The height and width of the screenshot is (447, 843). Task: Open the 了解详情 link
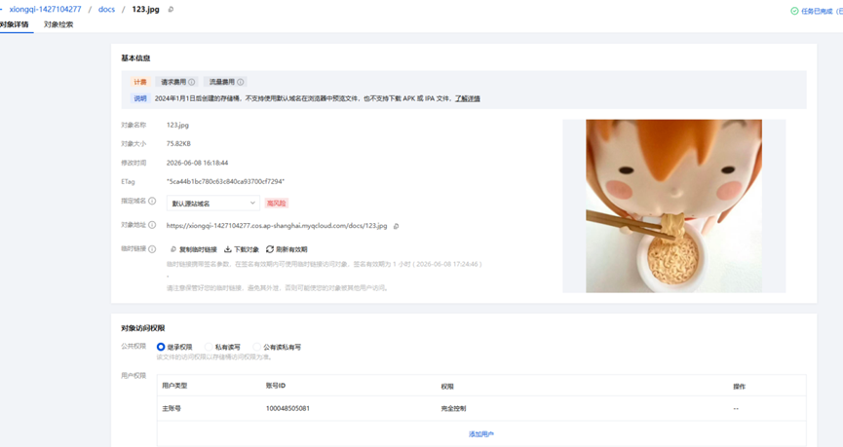[467, 98]
